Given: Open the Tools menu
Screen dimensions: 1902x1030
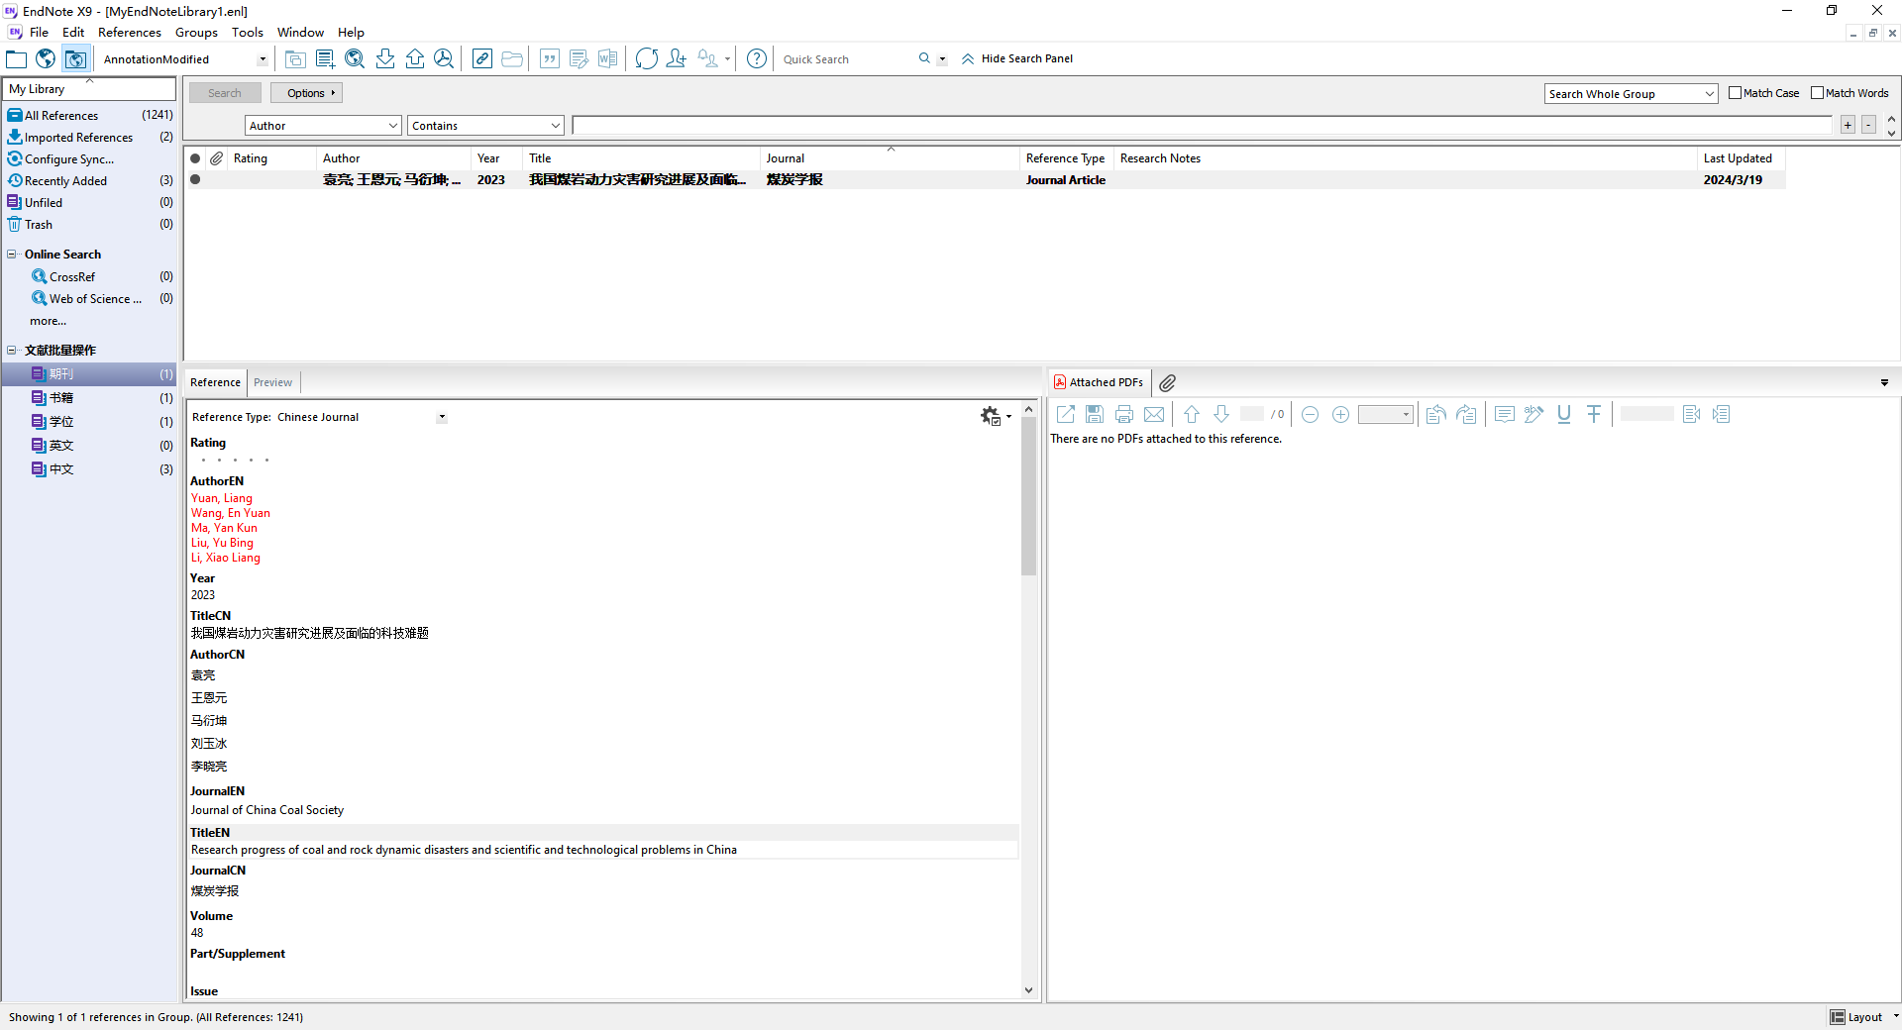Looking at the screenshot, I should point(248,33).
